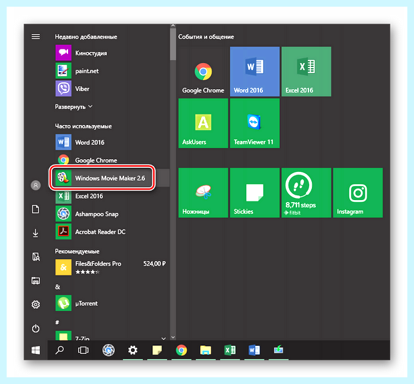Open the Excel 2016 tile

click(x=306, y=72)
